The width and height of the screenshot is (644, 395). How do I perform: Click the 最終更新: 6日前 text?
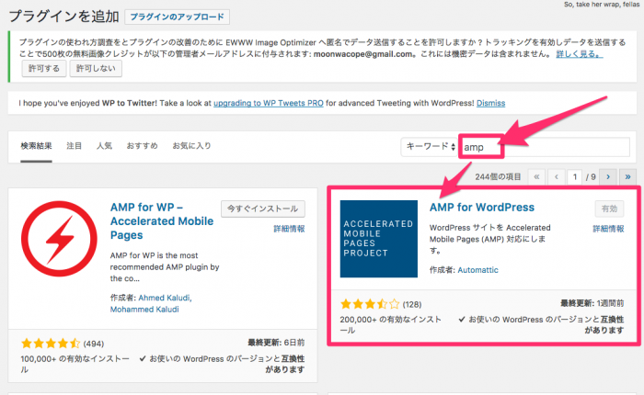click(276, 343)
